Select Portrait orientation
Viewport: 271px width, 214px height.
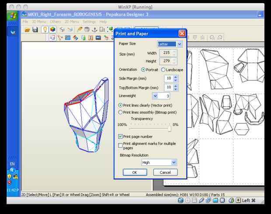(143, 70)
